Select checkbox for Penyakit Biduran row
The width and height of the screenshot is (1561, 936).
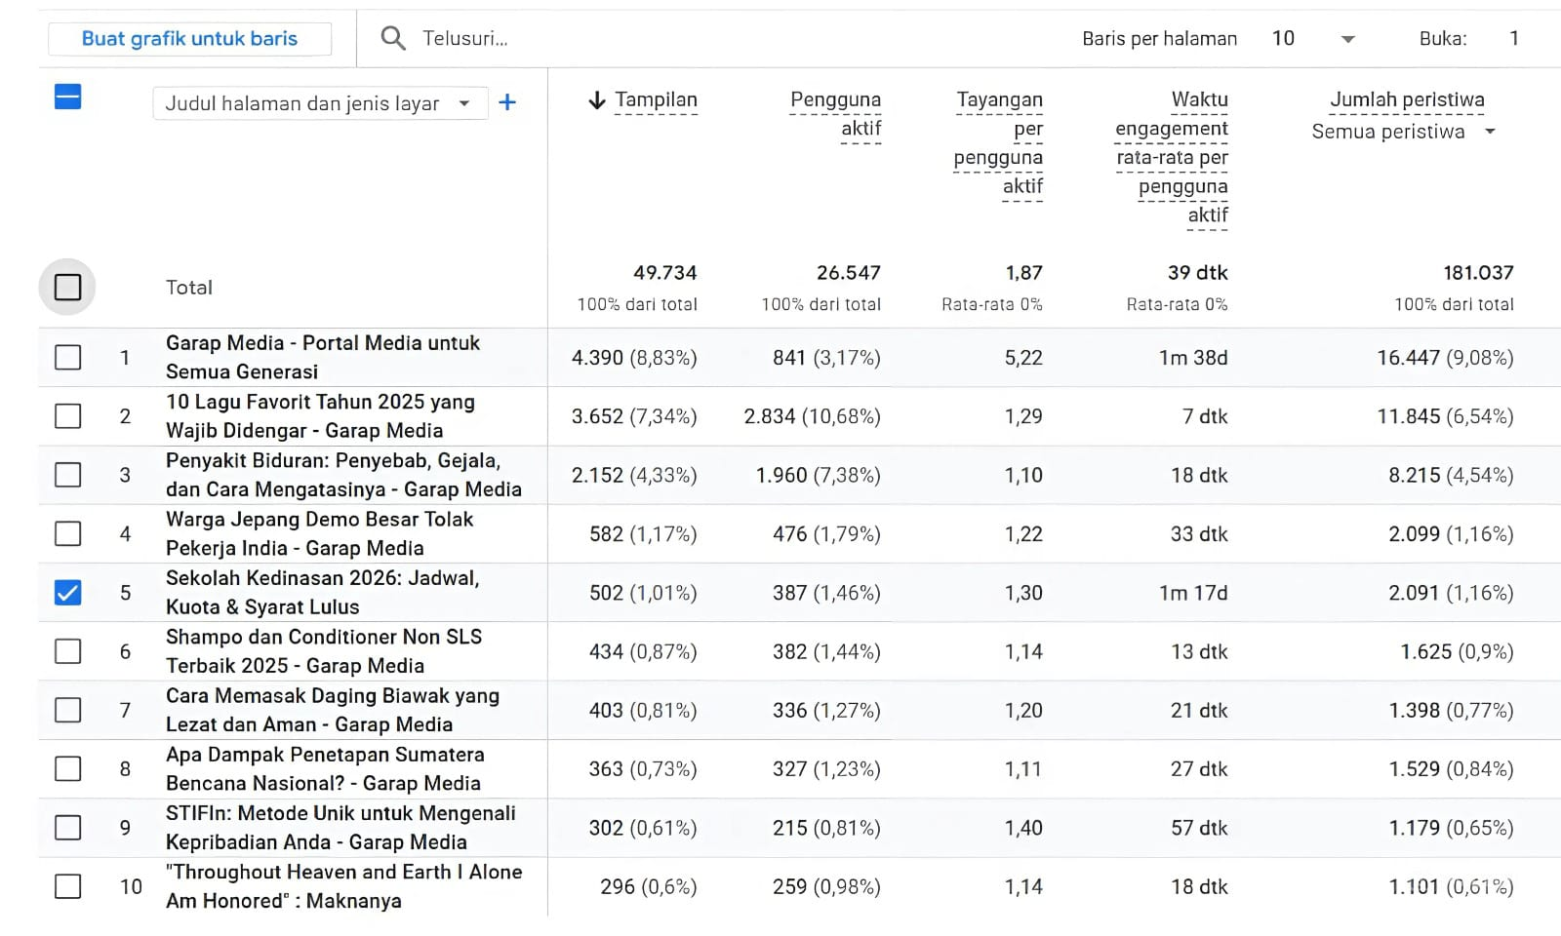pos(67,475)
